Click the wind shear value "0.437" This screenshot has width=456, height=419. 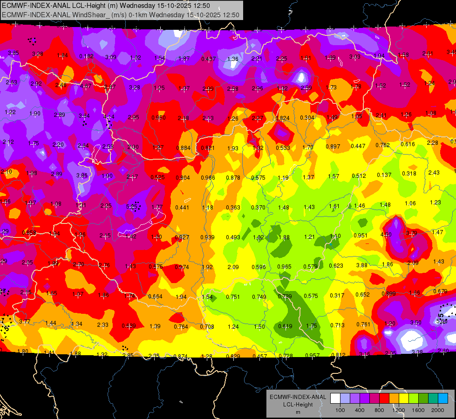(x=209, y=59)
